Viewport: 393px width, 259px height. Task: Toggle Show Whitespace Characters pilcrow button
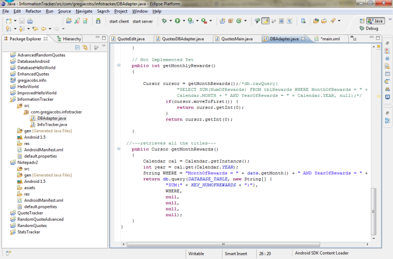[290, 21]
